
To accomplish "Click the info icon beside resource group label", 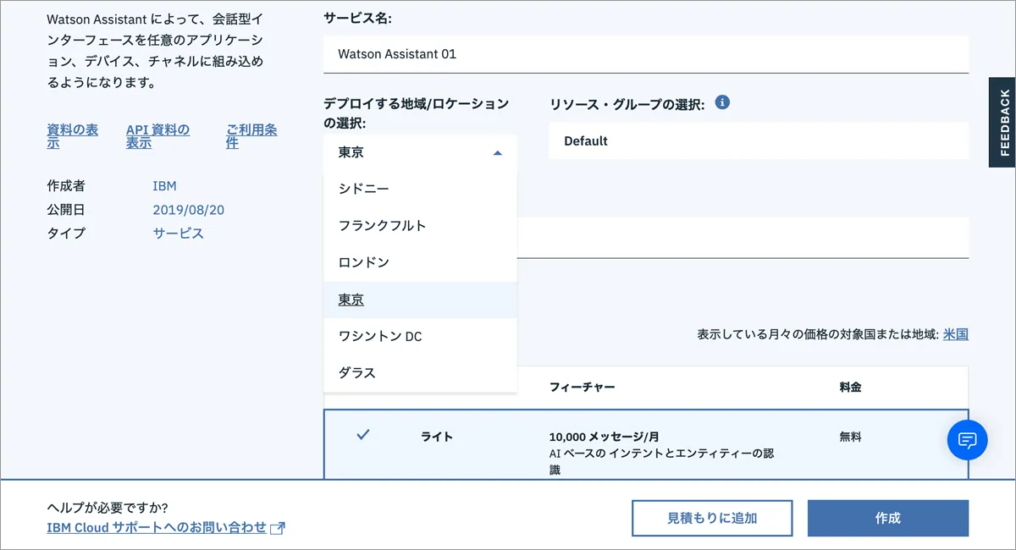I will pyautogui.click(x=722, y=102).
